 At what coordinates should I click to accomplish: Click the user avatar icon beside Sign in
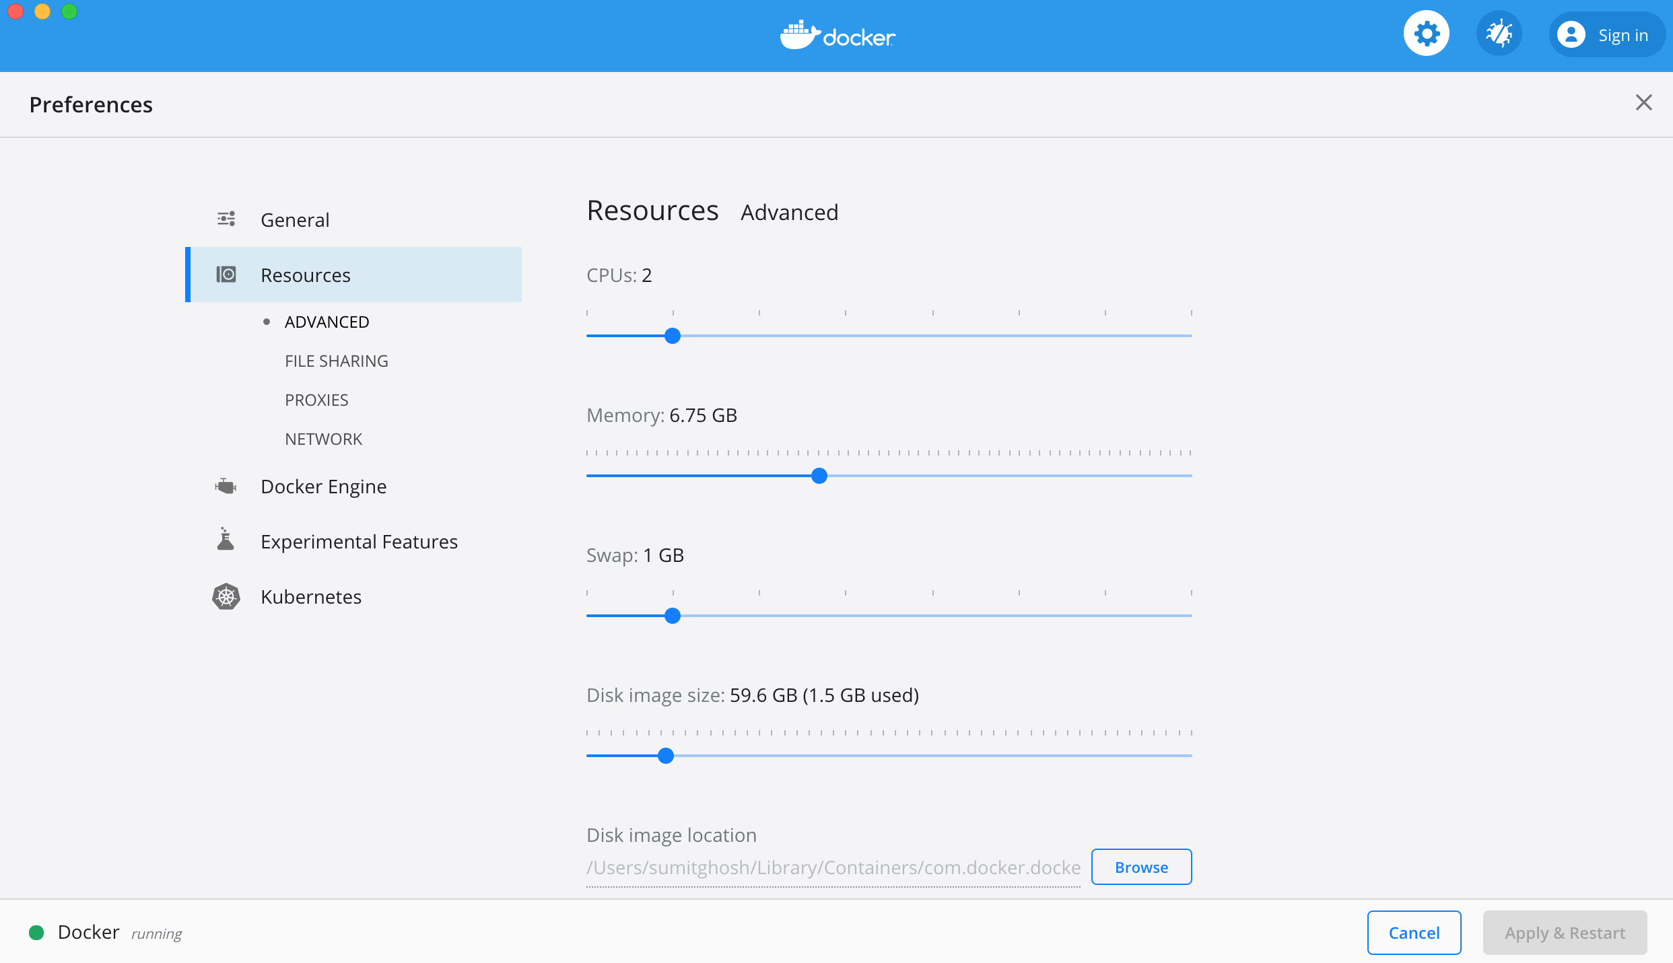point(1571,35)
